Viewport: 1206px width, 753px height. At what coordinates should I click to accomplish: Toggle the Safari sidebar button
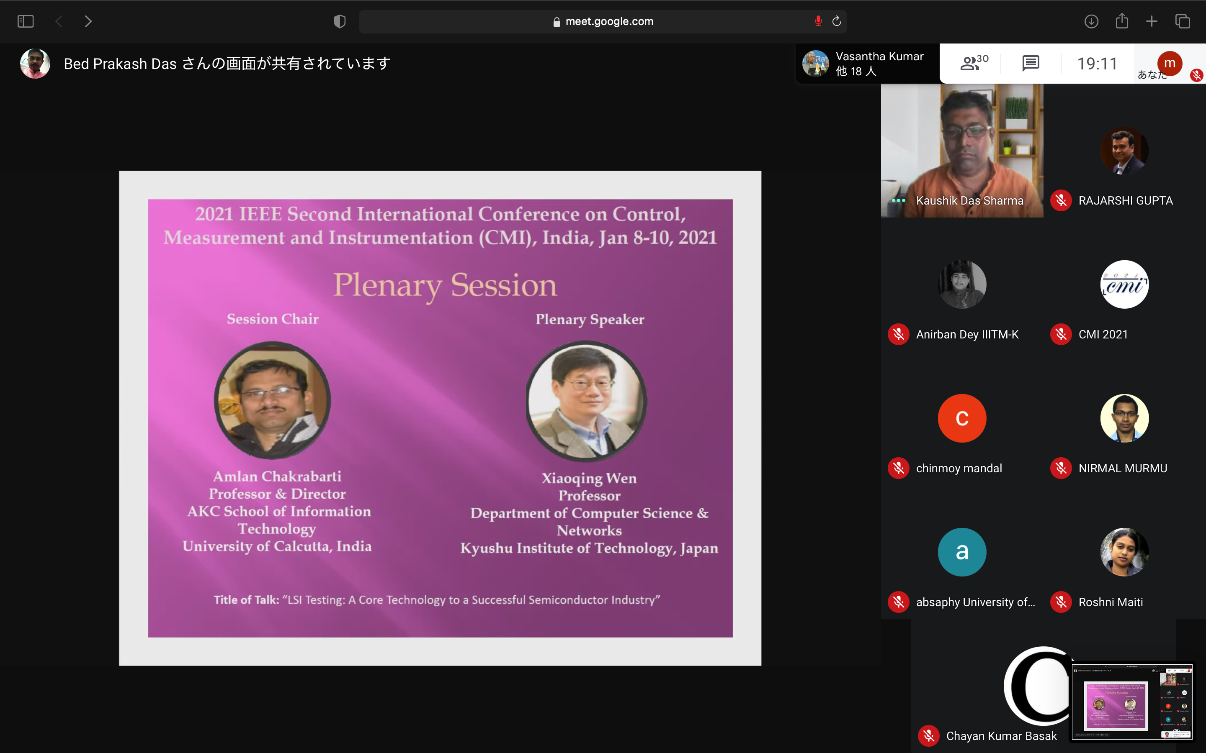click(26, 21)
